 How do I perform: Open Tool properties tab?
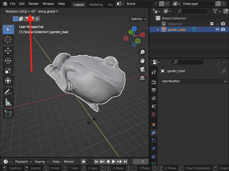click(x=154, y=72)
